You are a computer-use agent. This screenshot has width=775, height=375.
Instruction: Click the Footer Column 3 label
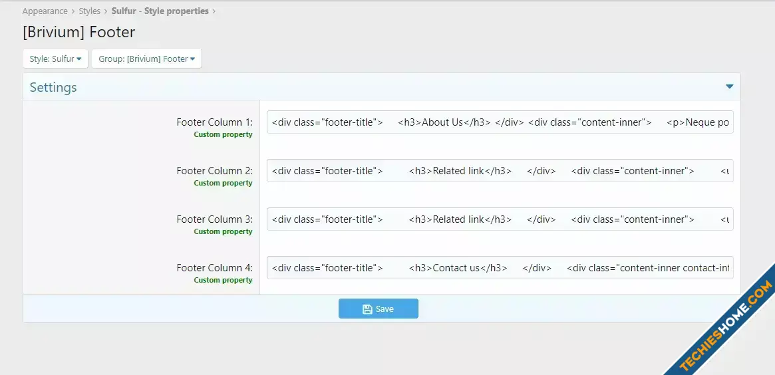(214, 219)
